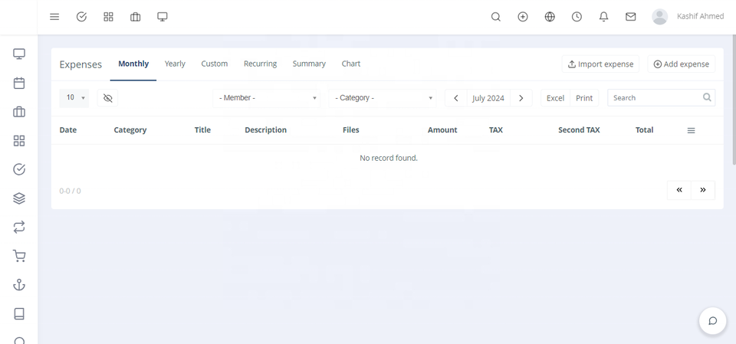736x344 pixels.
Task: Open the notifications bell icon
Action: 603,16
